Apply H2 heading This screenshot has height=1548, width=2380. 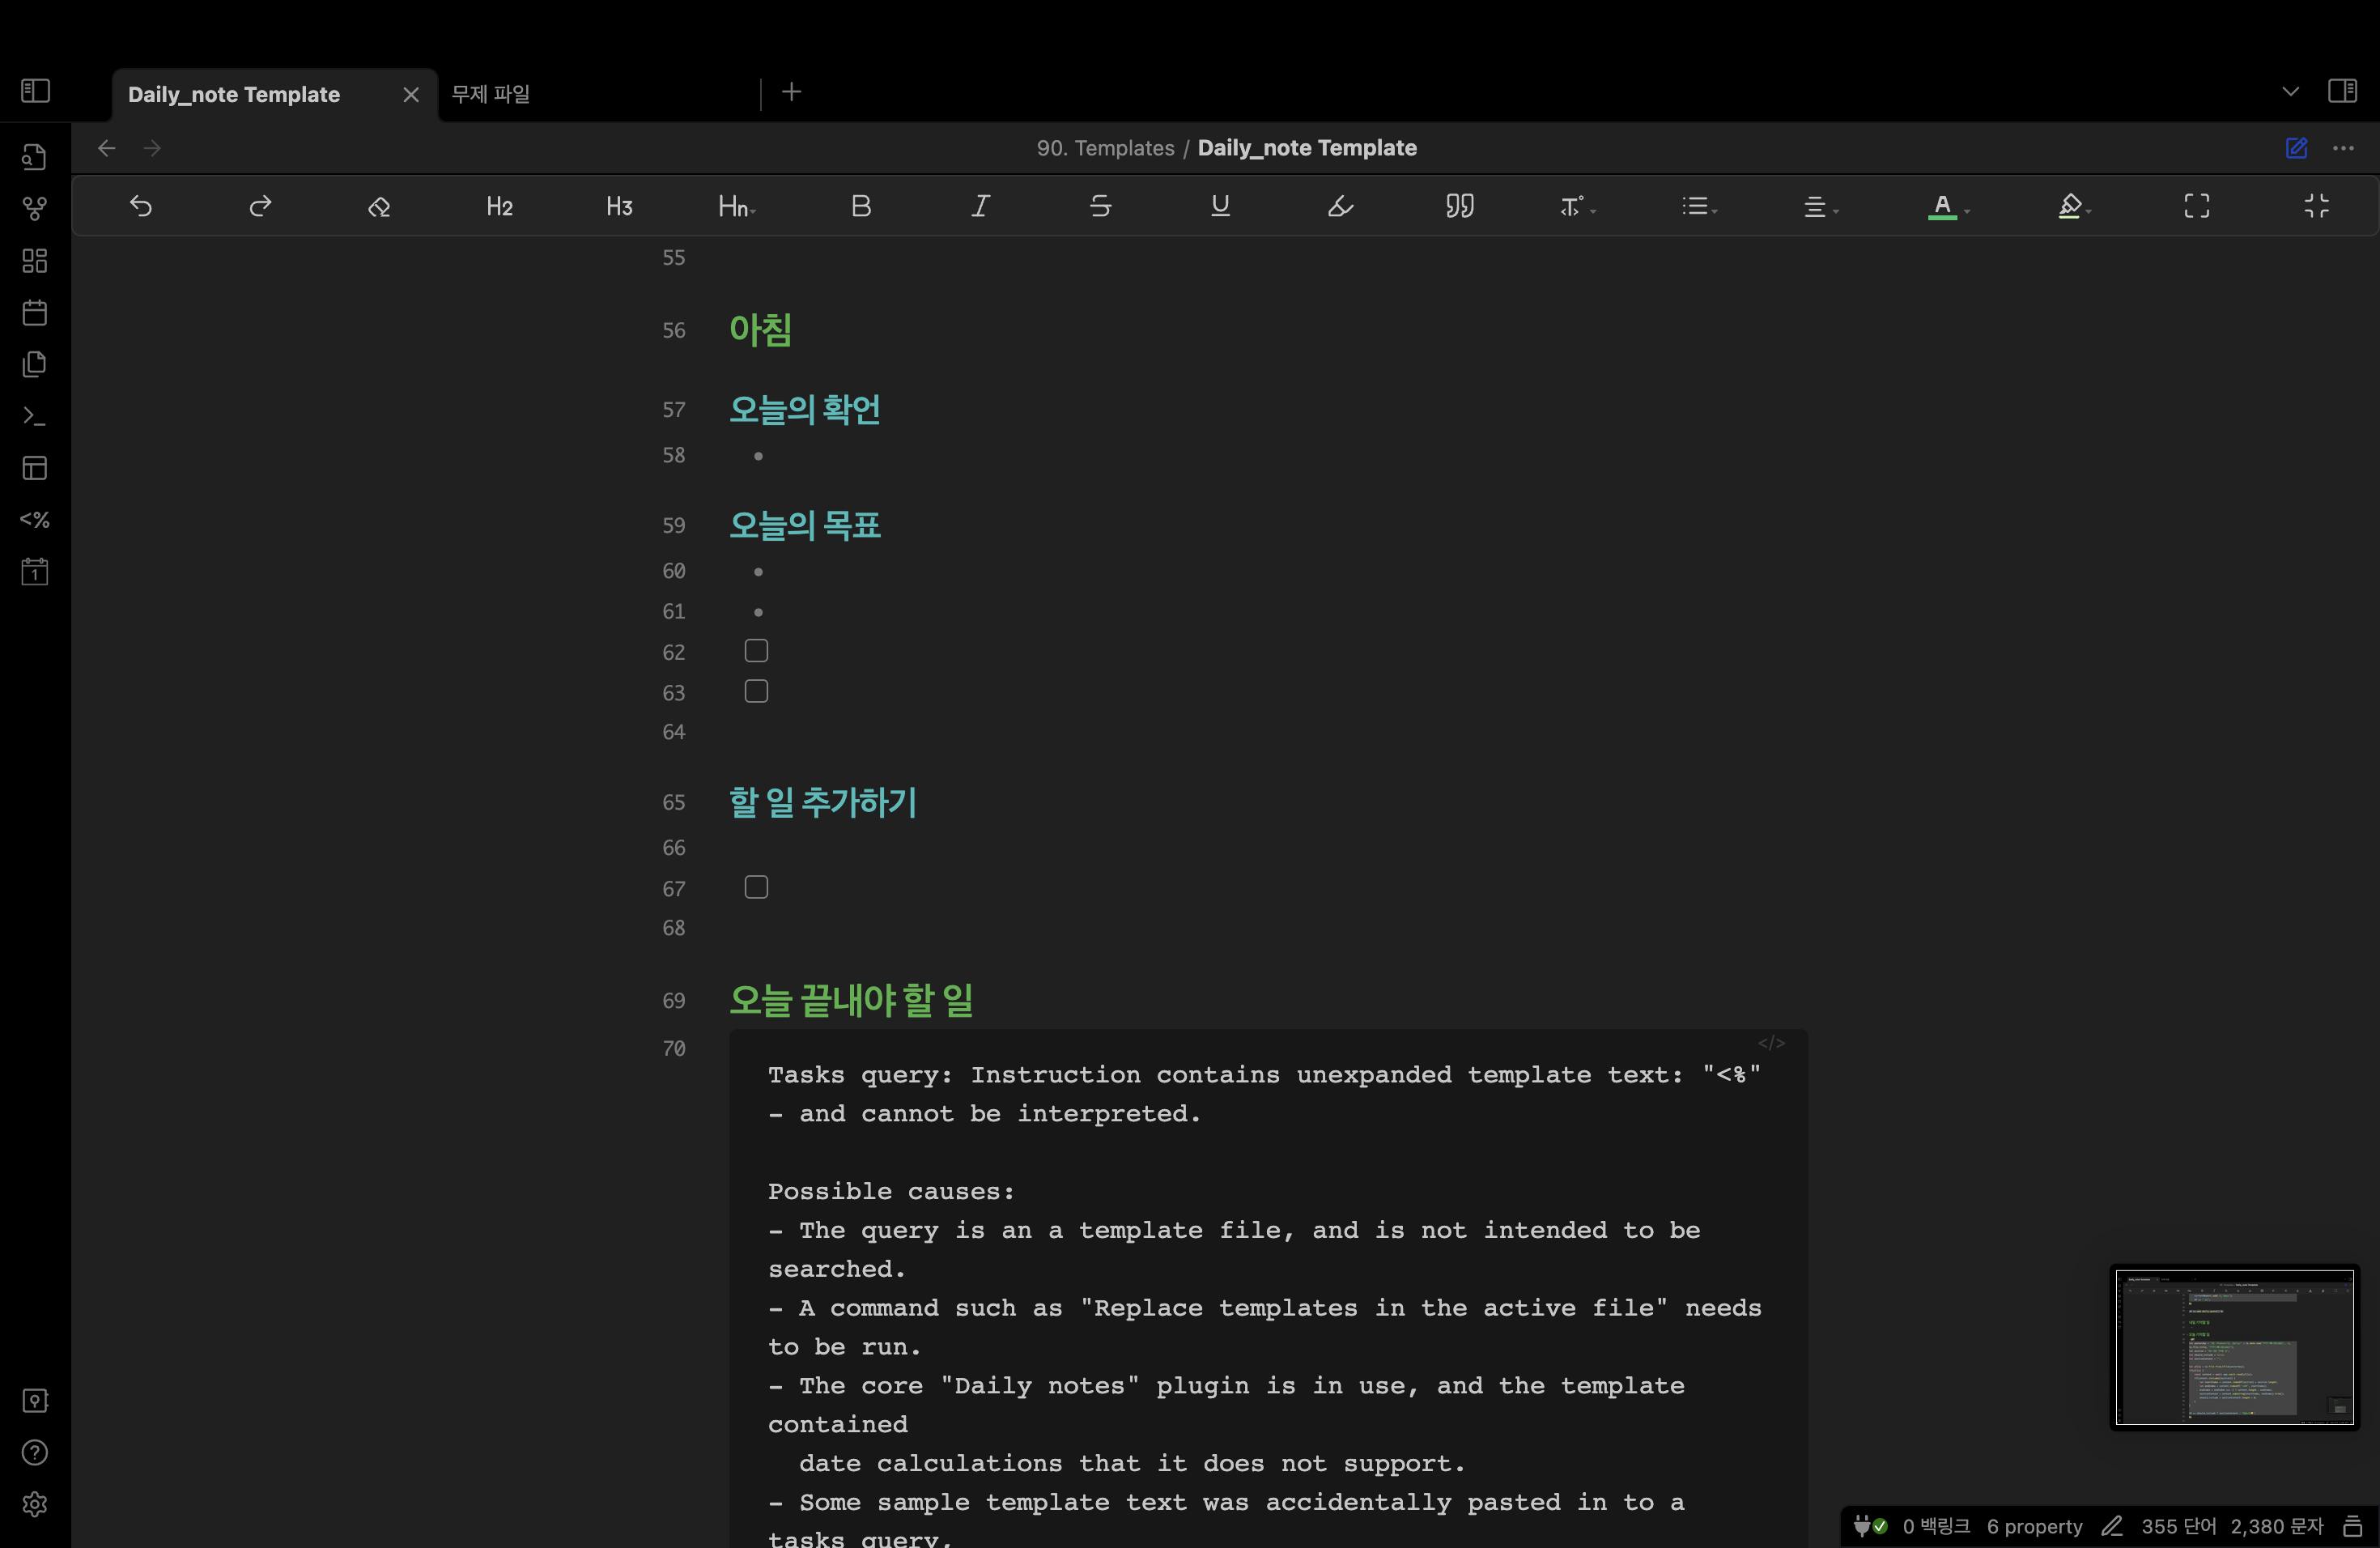pyautogui.click(x=499, y=206)
